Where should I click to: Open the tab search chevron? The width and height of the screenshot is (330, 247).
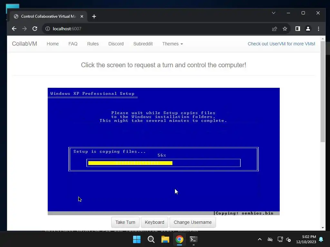274,13
